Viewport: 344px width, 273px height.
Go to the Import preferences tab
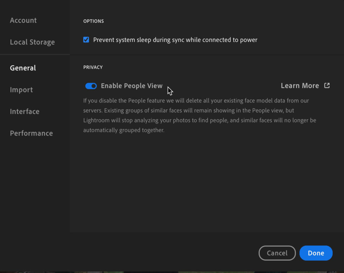[21, 90]
